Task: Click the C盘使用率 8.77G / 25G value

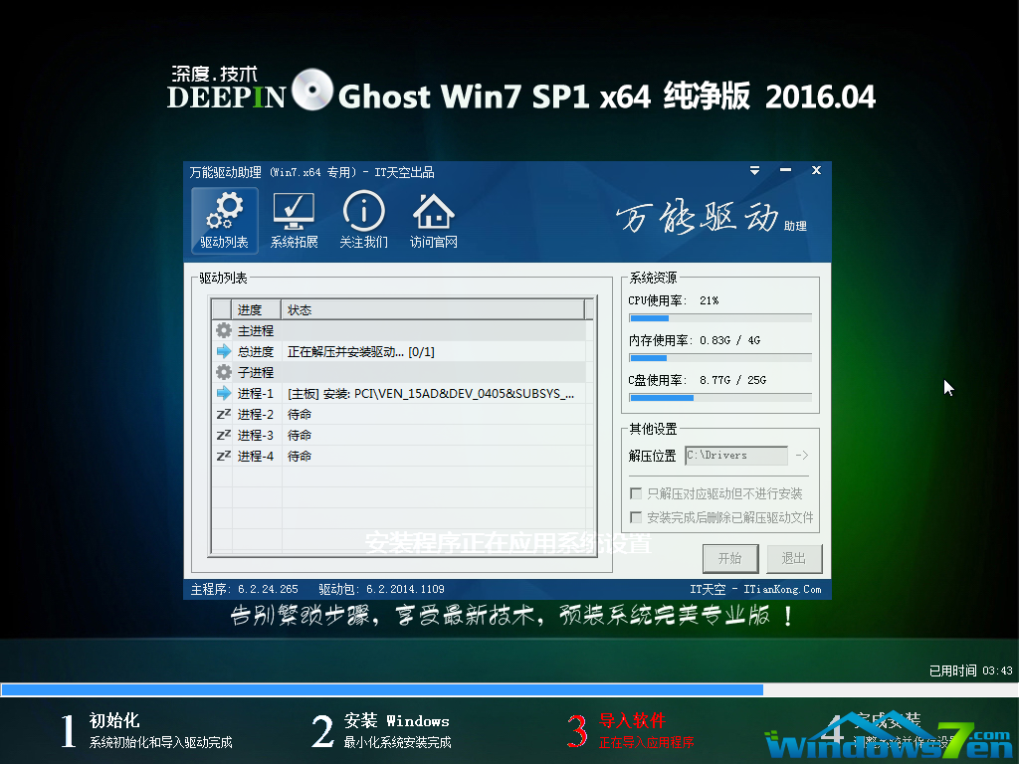Action: [x=732, y=380]
